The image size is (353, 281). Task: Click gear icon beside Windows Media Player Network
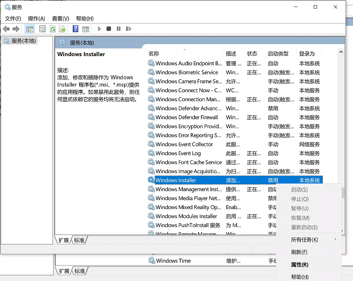(x=151, y=198)
